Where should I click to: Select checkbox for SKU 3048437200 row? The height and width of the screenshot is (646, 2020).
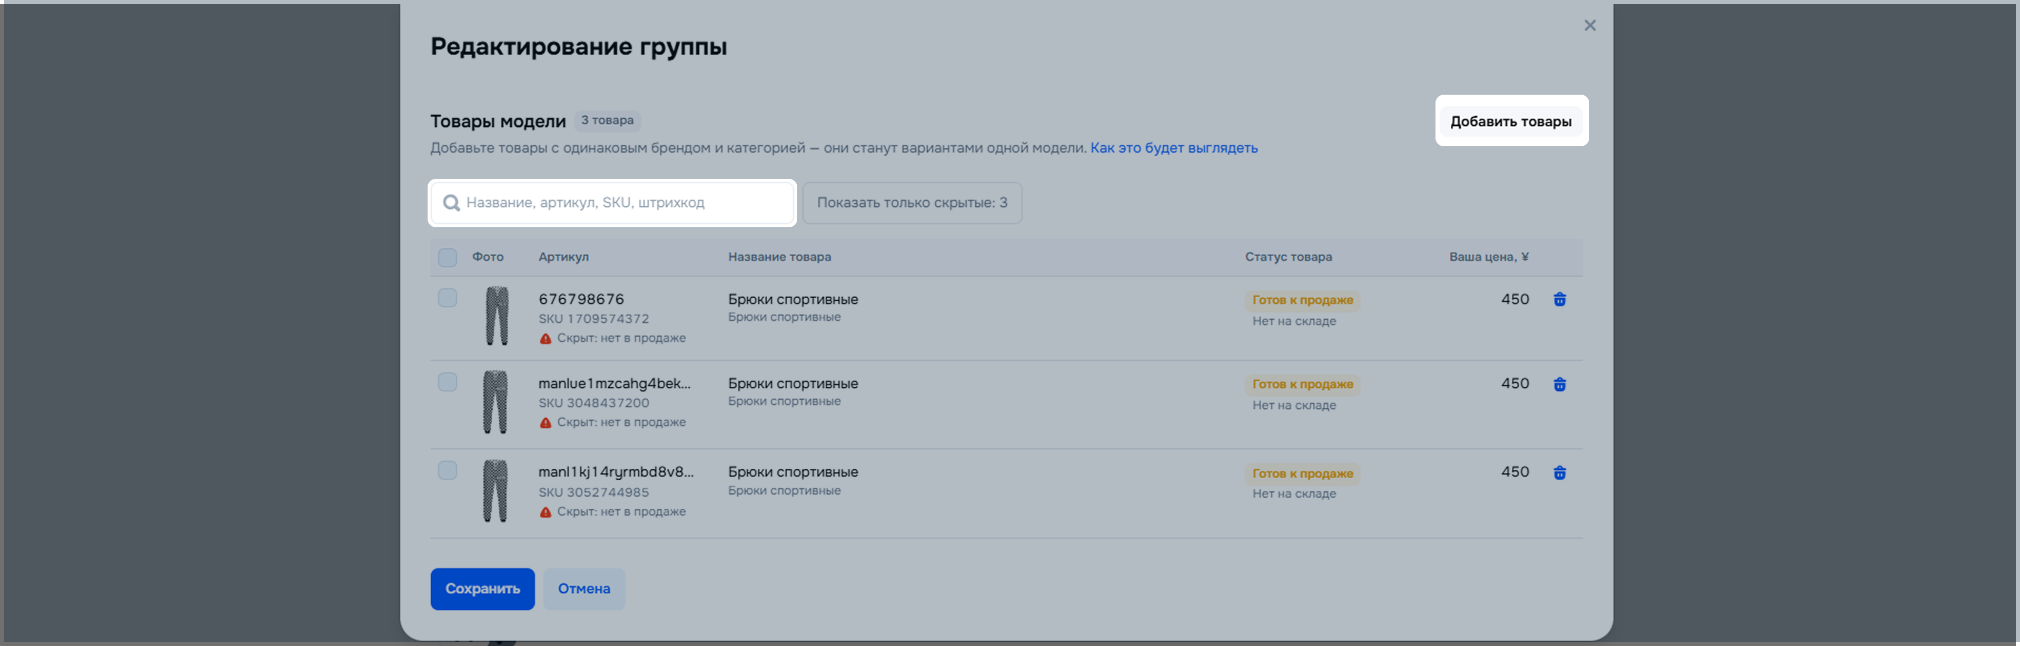[x=447, y=382]
